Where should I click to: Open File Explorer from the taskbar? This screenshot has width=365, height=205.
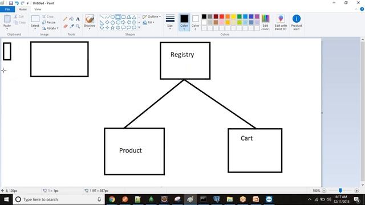tap(230, 199)
